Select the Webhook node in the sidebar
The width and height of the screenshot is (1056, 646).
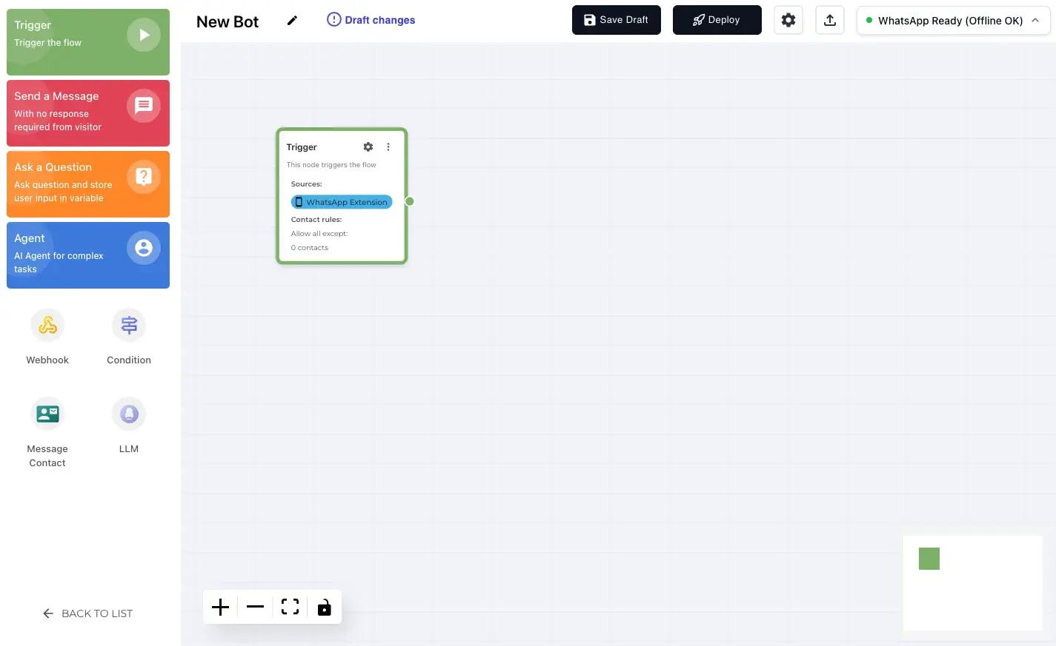pos(47,325)
